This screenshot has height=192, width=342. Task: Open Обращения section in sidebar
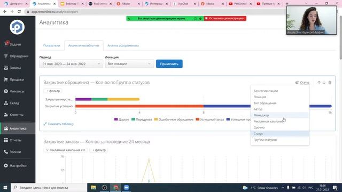[x=16, y=56]
